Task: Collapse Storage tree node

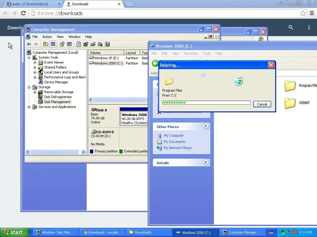Action: 29,87
